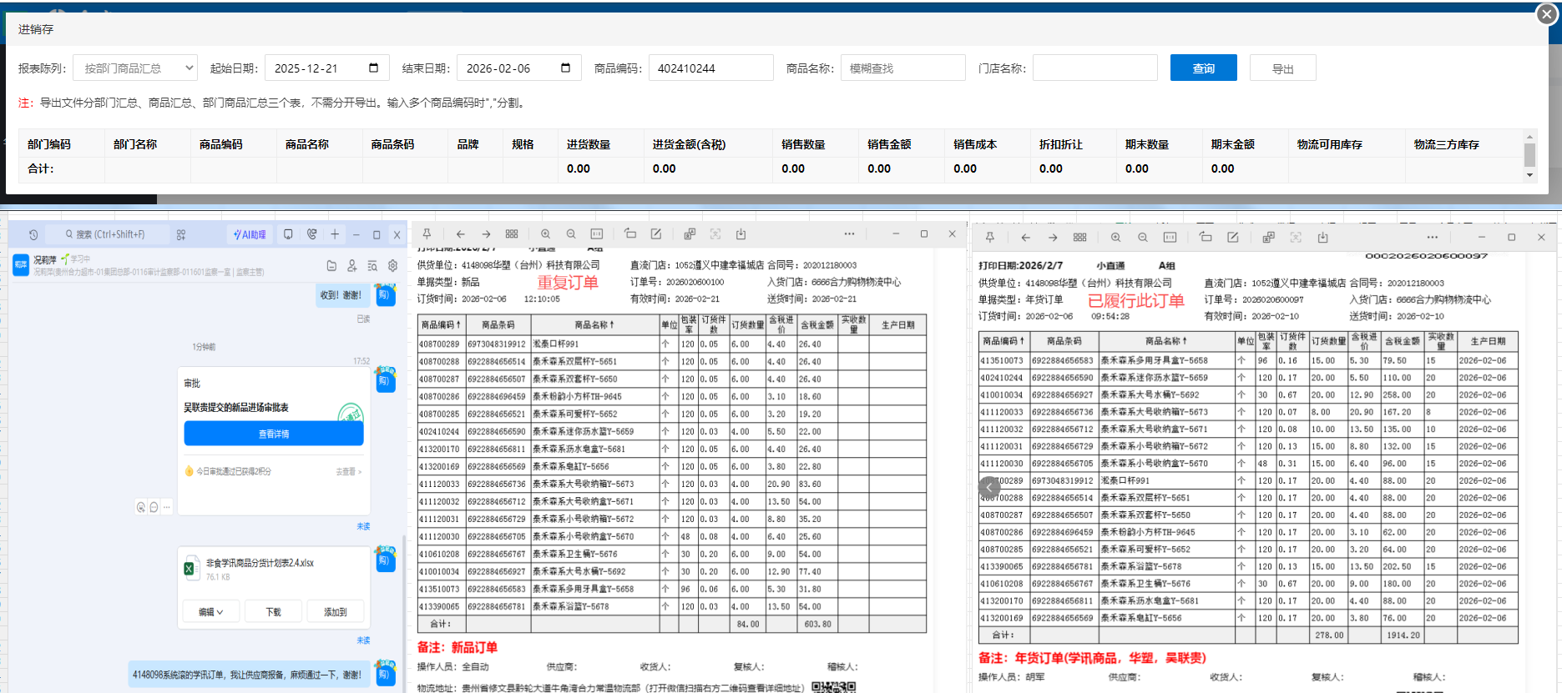The image size is (1562, 693).
Task: Click the blue 查询 query button
Action: pos(1203,68)
